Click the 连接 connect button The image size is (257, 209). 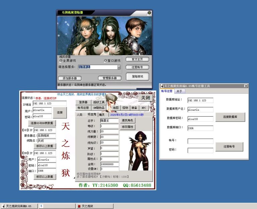click(60, 113)
